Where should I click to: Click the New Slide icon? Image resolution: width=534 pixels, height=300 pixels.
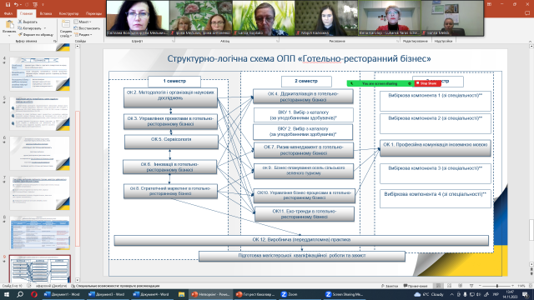tap(65, 24)
